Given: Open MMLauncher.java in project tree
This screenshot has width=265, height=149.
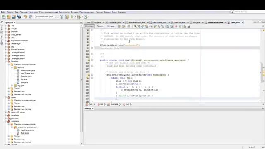Looking at the screenshot, I should (28, 70).
